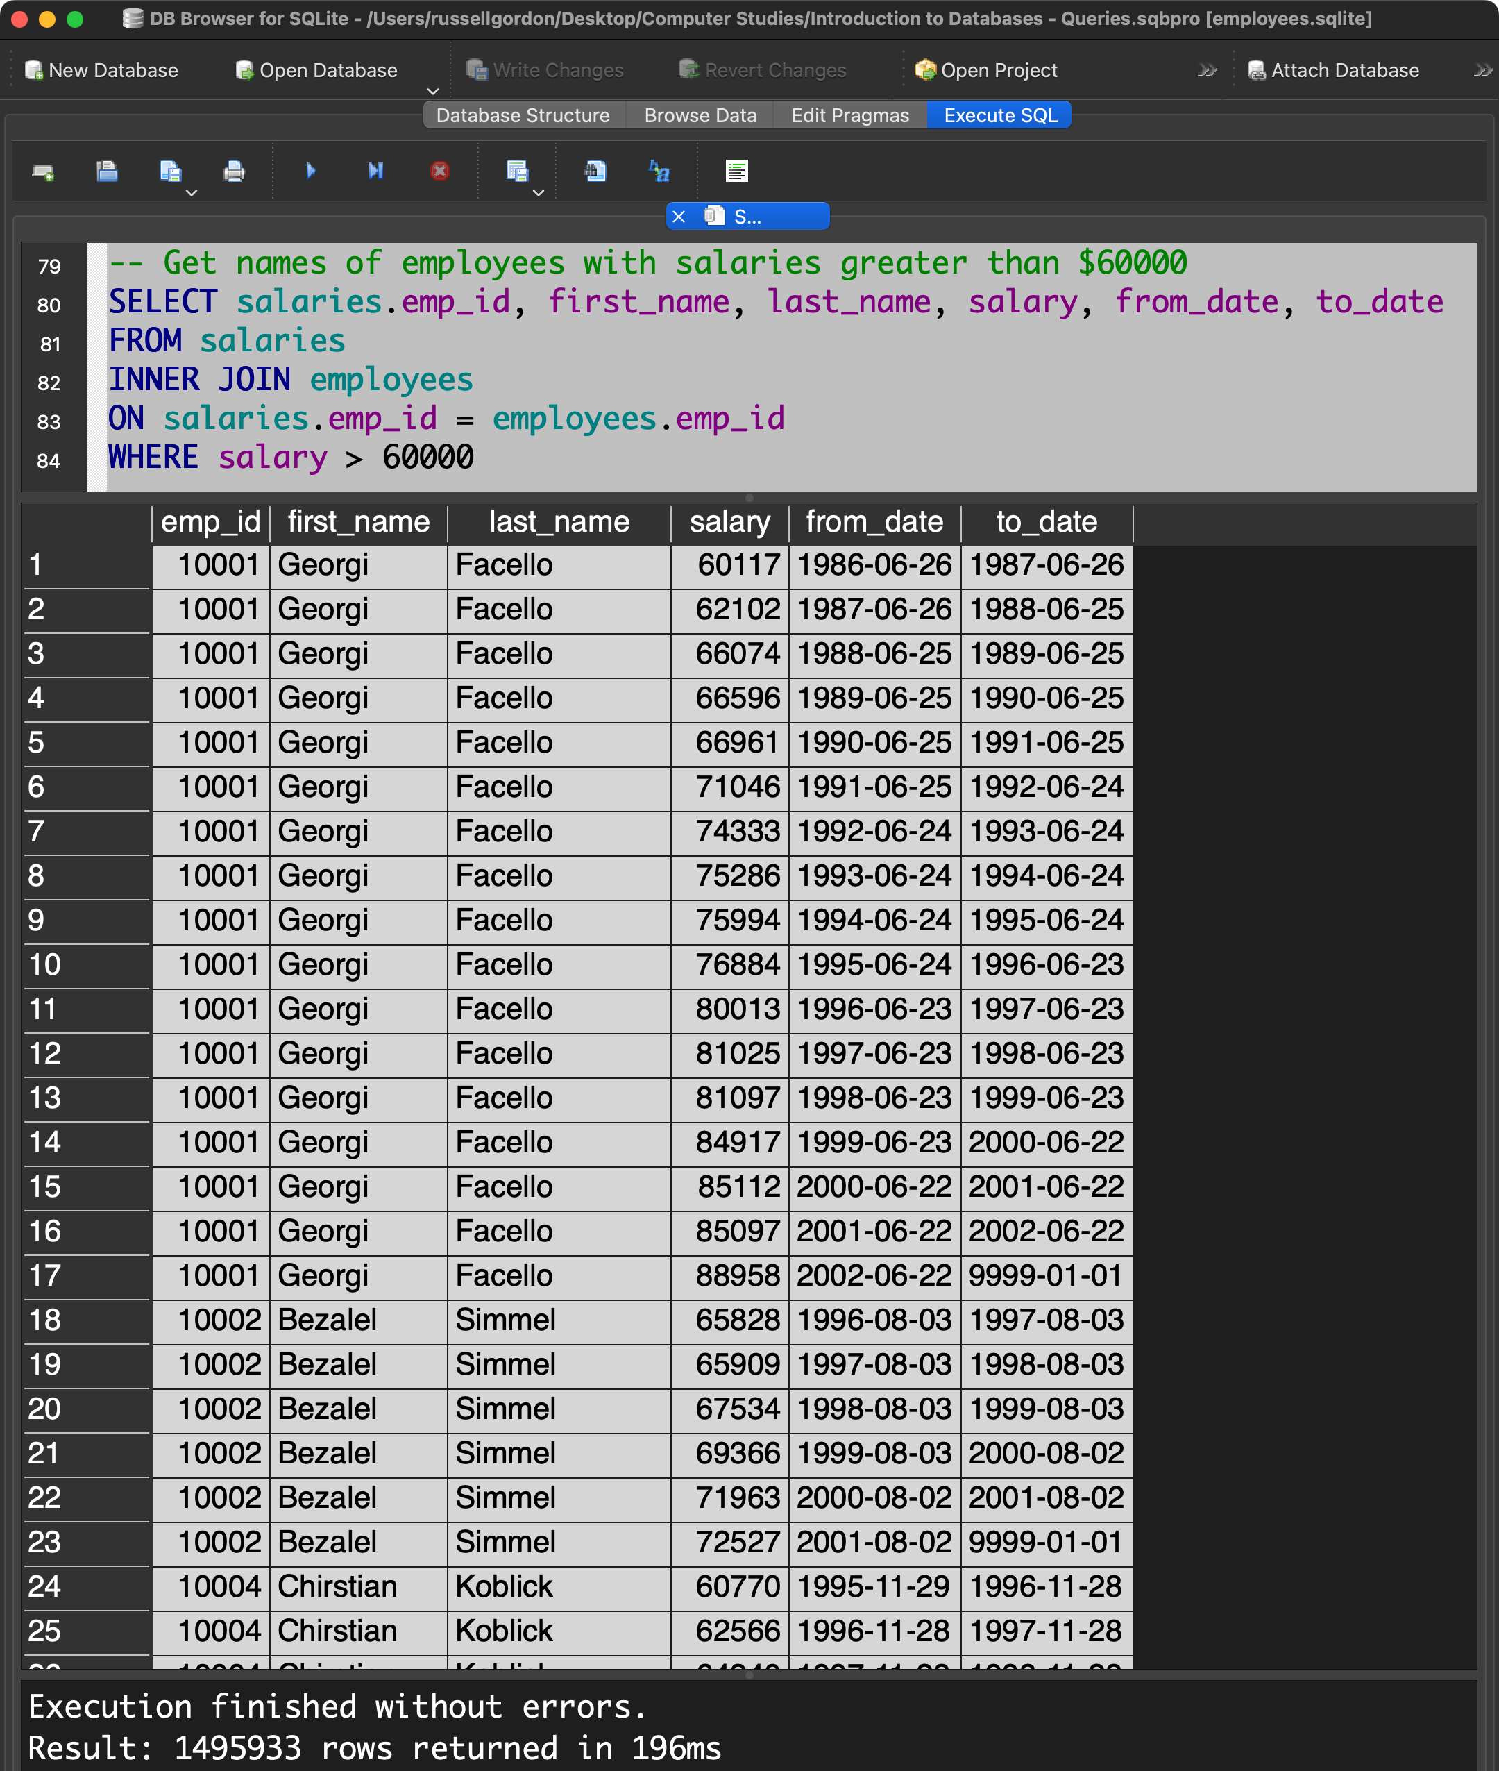This screenshot has height=1771, width=1499.
Task: Open find text in editor
Action: (595, 171)
